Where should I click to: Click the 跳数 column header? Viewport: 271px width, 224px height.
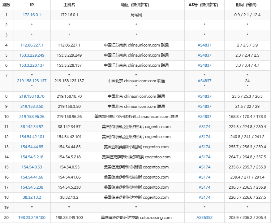[x=6, y=5]
